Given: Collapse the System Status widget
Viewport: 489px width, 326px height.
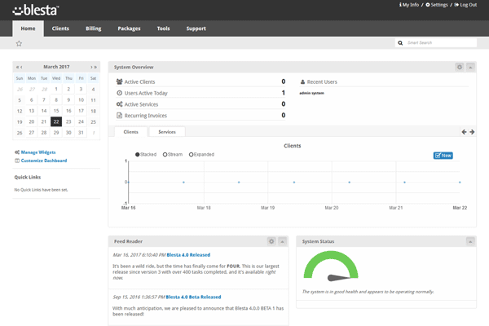Looking at the screenshot, I should coord(470,241).
